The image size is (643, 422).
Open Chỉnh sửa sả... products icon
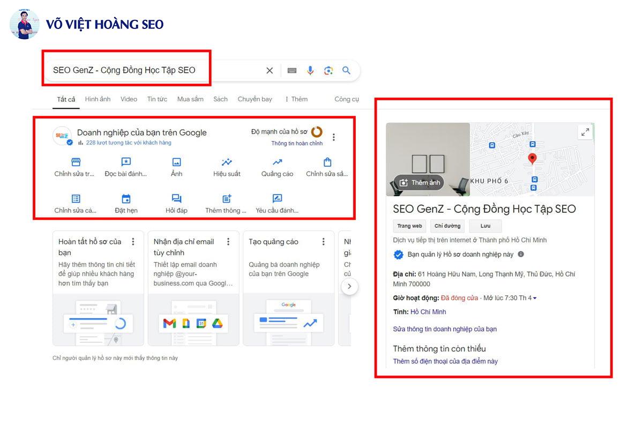coord(327,162)
